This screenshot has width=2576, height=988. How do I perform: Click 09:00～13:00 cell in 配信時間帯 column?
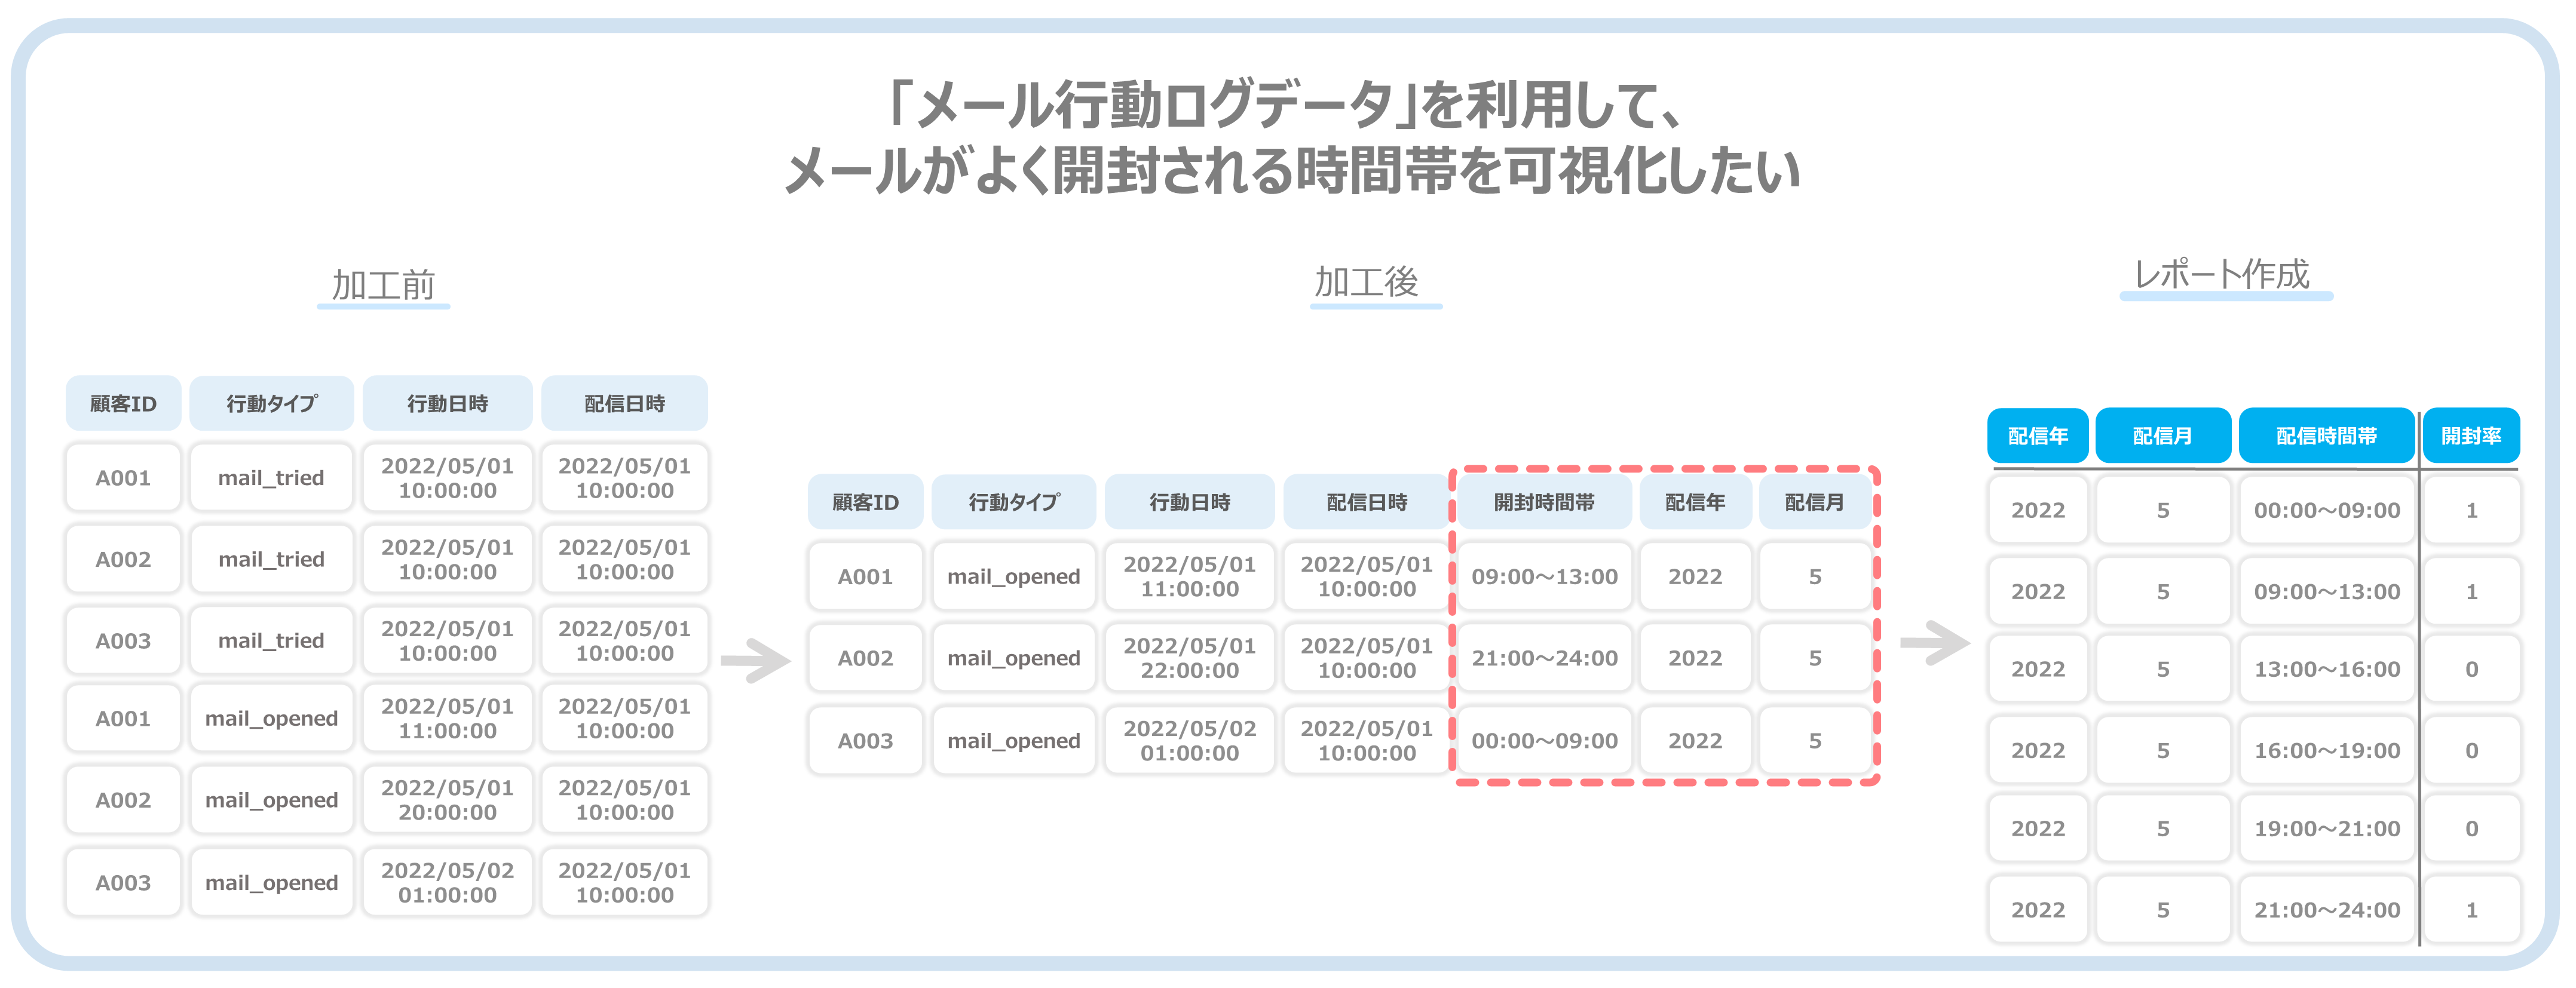[2326, 591]
